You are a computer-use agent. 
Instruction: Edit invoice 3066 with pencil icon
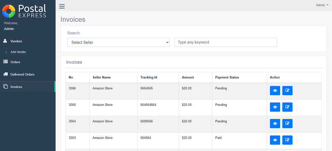[287, 91]
